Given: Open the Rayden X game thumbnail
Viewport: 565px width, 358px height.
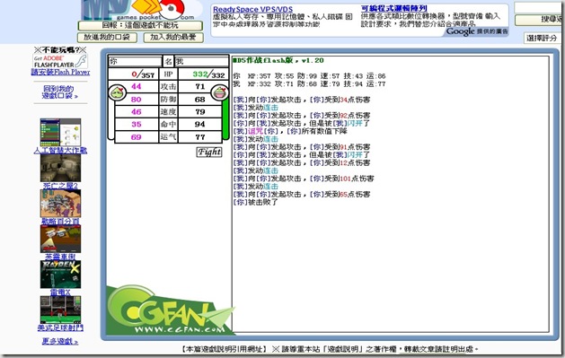Looking at the screenshot, I should (x=60, y=275).
